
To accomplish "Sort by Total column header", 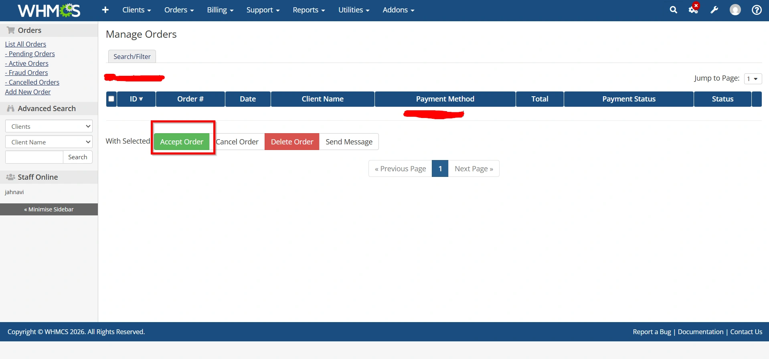I will [x=540, y=99].
